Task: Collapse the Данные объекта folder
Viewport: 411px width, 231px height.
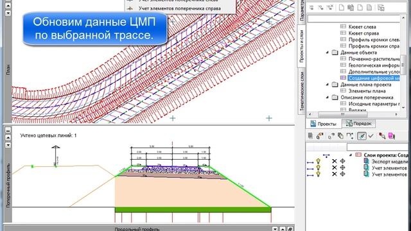Action: (327, 53)
